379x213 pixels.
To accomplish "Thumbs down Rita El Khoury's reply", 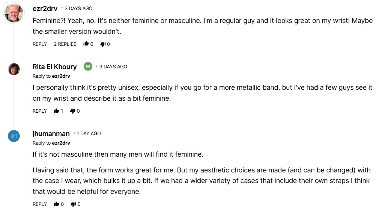I will [73, 111].
